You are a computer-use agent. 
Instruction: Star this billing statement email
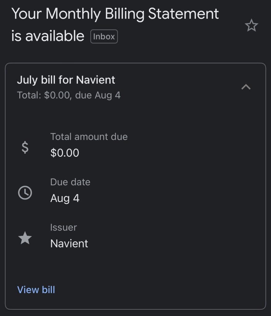coord(251,26)
